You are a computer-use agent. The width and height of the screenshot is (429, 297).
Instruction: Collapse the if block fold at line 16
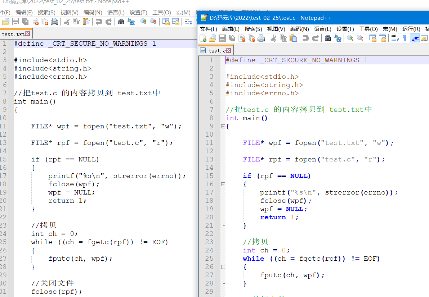[223, 184]
